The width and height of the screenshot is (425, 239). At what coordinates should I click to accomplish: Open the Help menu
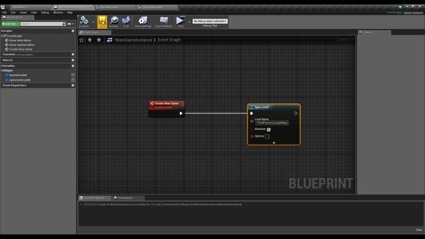pyautogui.click(x=70, y=13)
